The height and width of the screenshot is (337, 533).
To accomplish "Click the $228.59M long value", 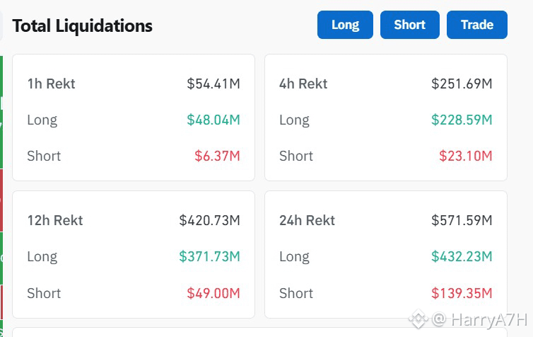I will [x=462, y=120].
